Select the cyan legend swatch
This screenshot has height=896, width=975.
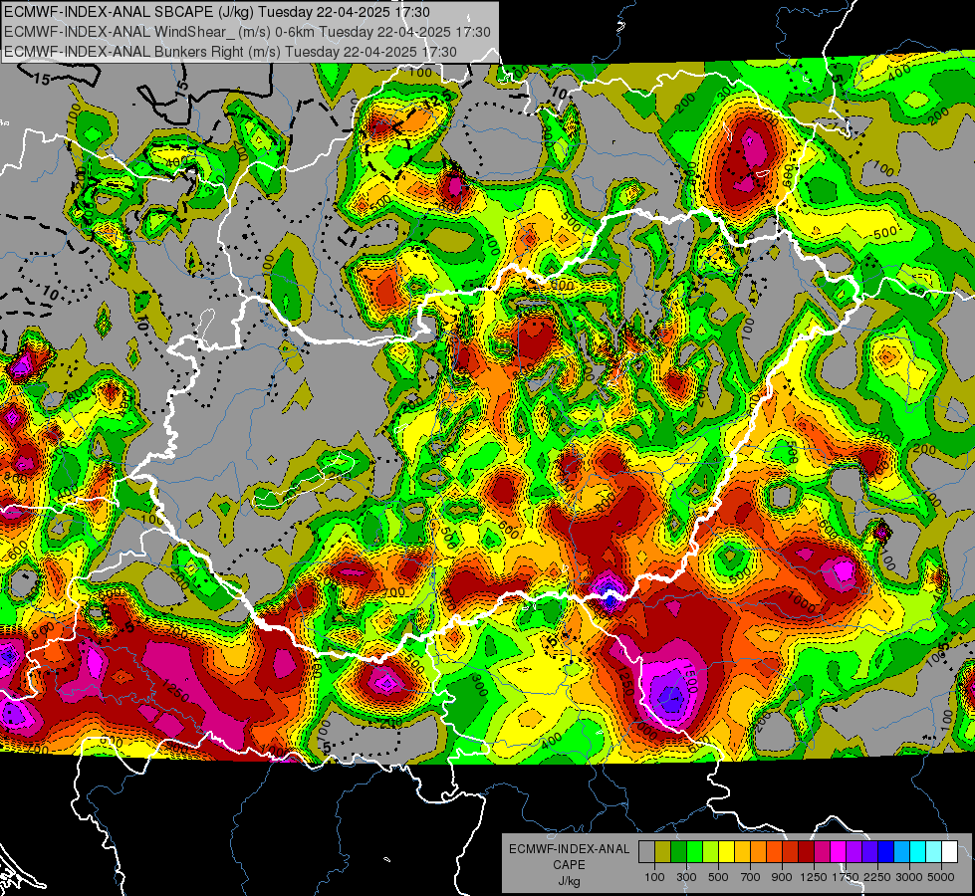(918, 852)
